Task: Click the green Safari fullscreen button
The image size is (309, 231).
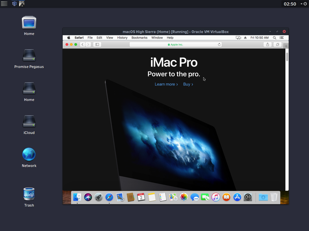Action: 76,44
